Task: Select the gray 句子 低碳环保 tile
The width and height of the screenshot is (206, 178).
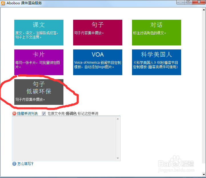Action: point(39,92)
